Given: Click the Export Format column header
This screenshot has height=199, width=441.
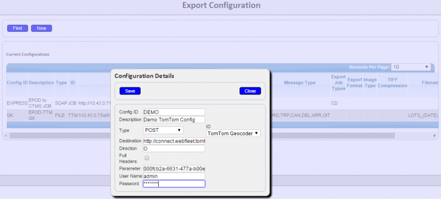Looking at the screenshot, I should point(354,82).
